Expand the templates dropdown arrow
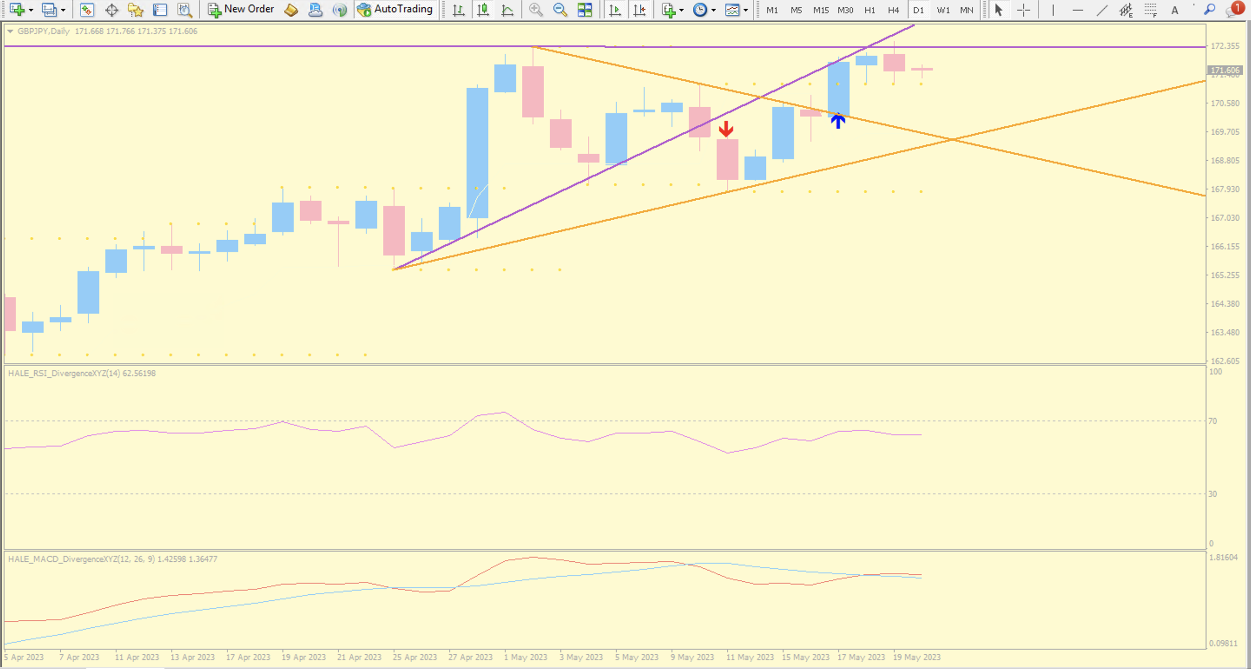Screen dimensions: 1251x669 click(746, 10)
